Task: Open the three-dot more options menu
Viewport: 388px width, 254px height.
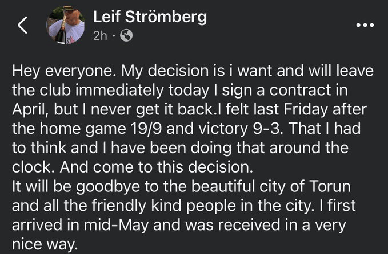Action: click(363, 26)
